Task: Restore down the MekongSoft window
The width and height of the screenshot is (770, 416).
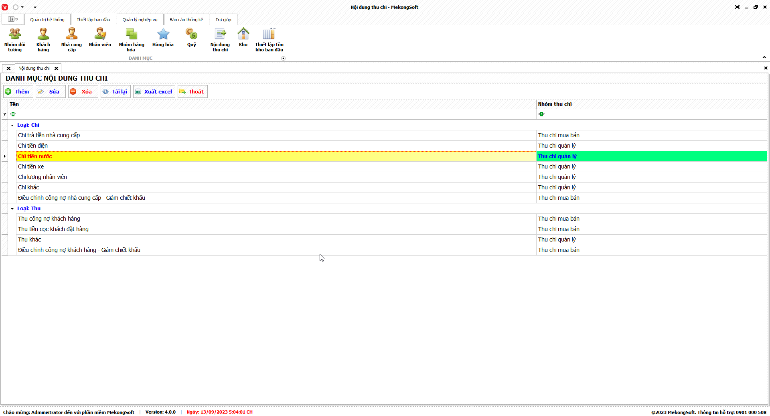Action: (756, 7)
